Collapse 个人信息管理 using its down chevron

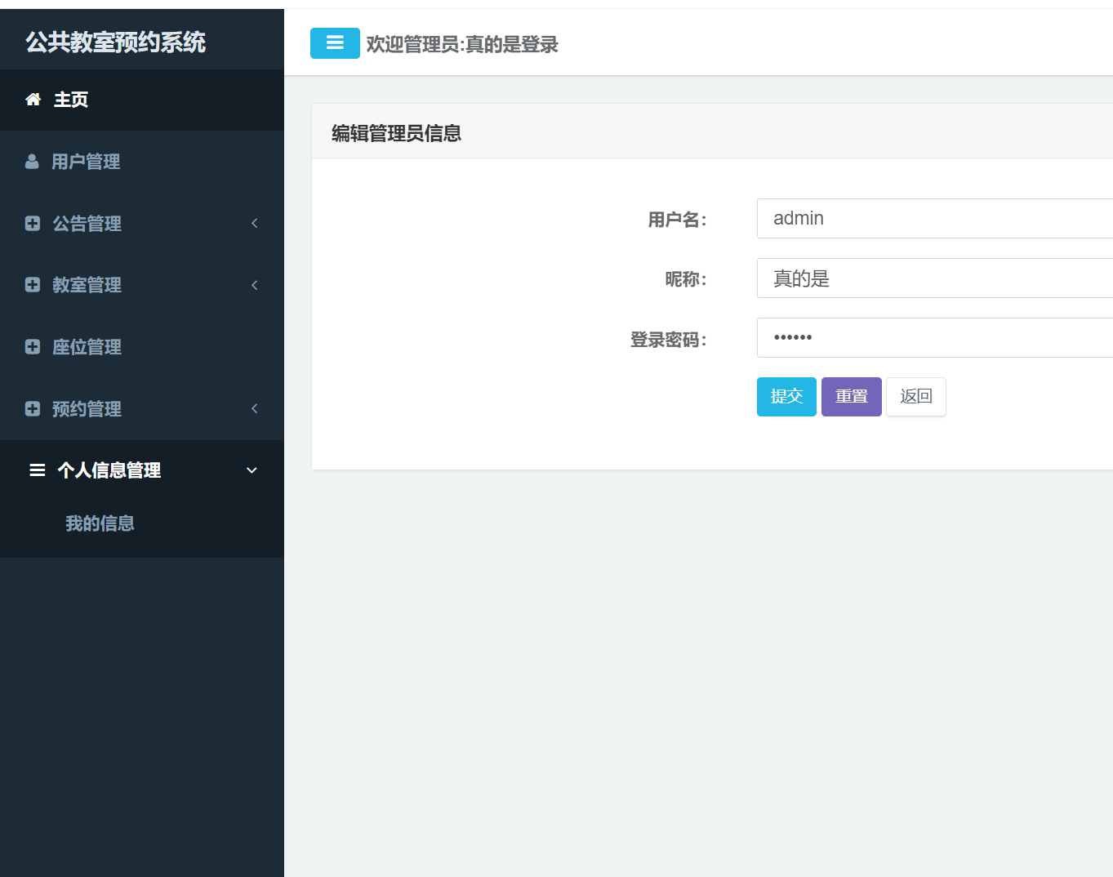click(x=252, y=470)
